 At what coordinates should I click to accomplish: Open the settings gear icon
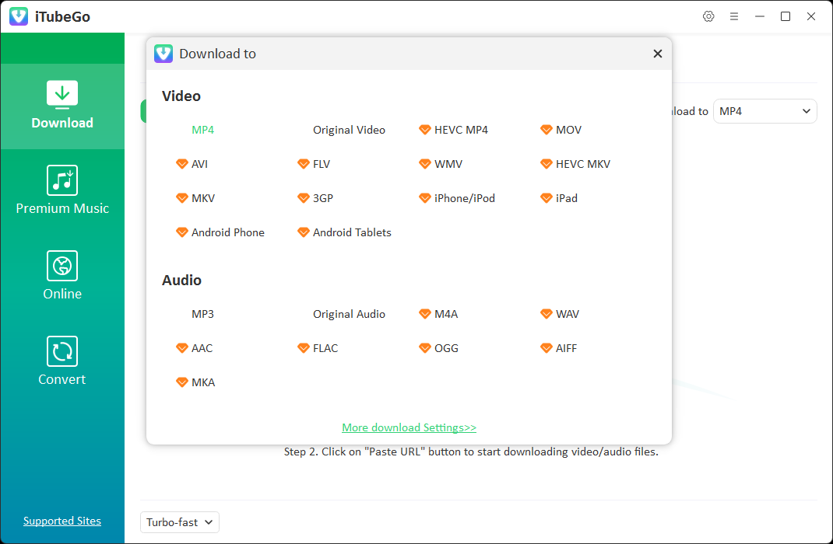[708, 16]
